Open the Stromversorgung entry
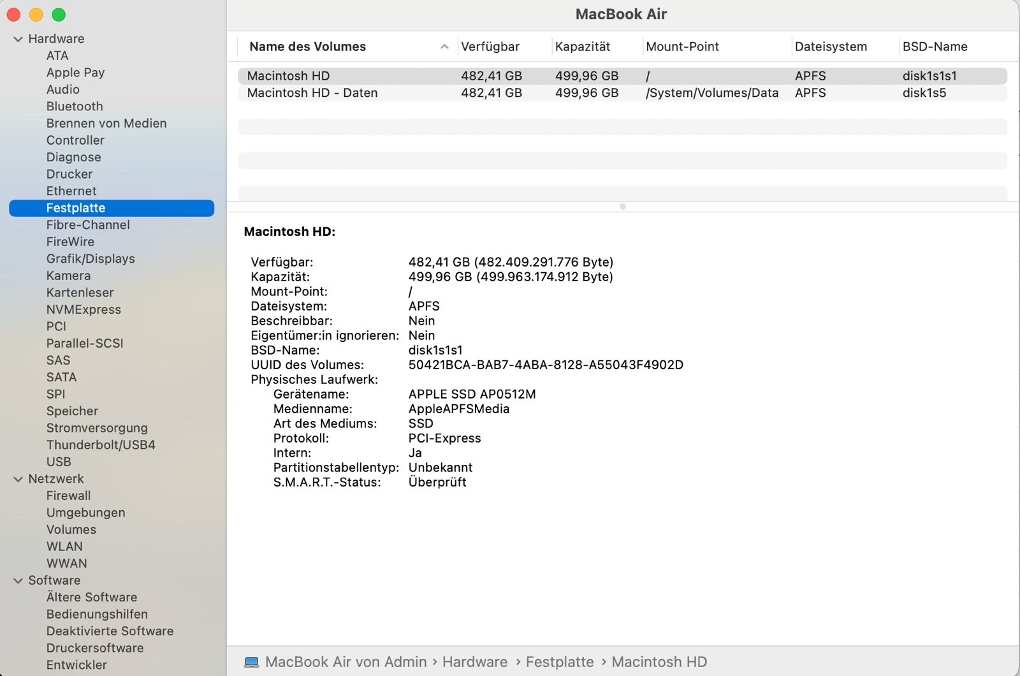The height and width of the screenshot is (676, 1020). tap(97, 428)
